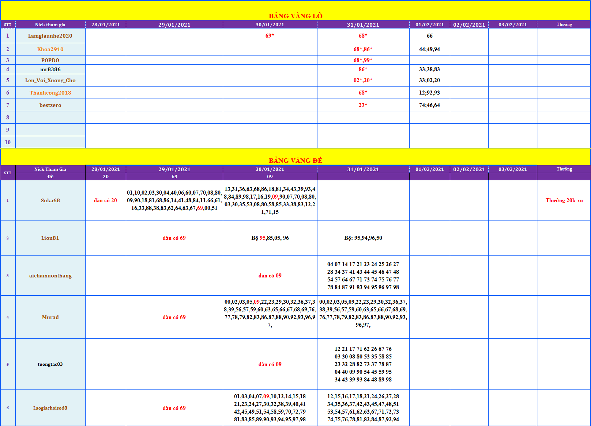The height and width of the screenshot is (426, 591).
Task: Select the "dàn có 20" cell
Action: click(x=105, y=200)
